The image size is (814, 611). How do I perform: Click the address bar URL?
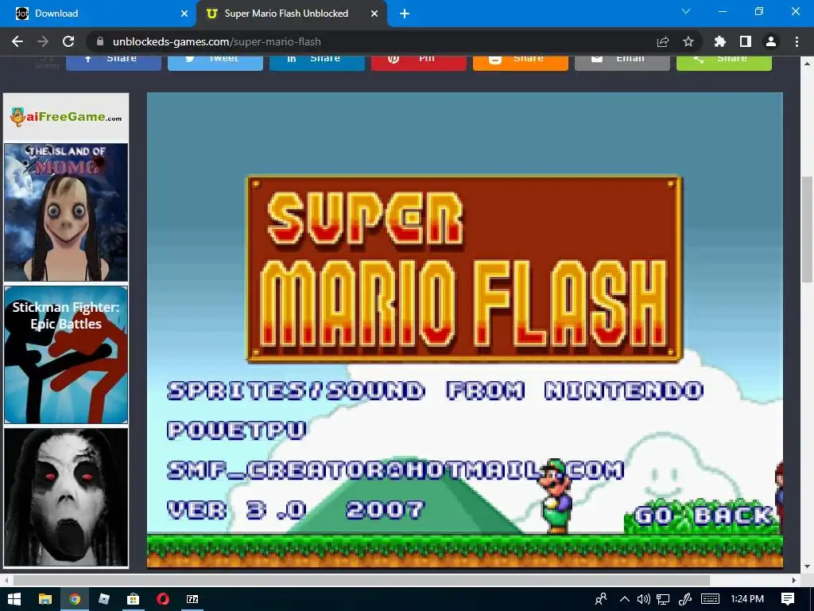(217, 41)
